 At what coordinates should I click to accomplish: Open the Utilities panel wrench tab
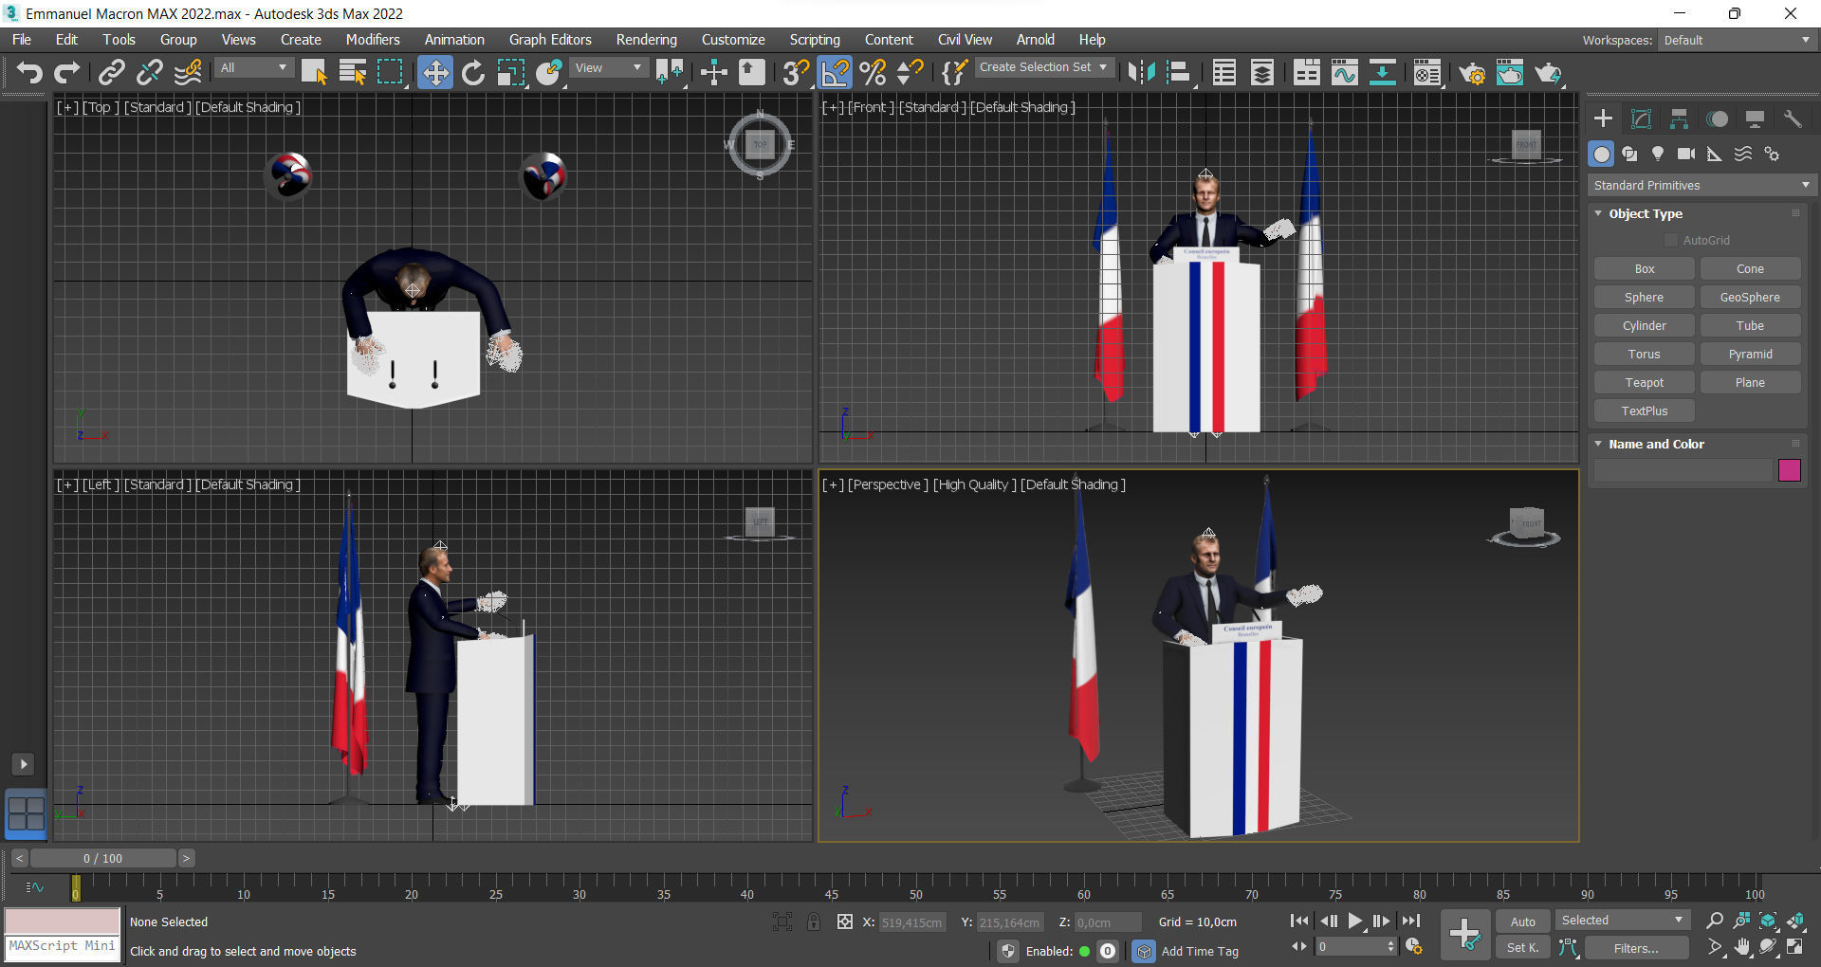(x=1793, y=119)
